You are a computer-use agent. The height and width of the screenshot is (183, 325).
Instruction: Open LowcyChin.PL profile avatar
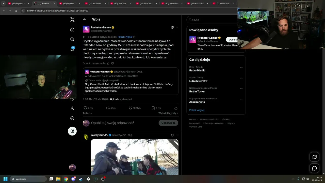click(x=86, y=137)
